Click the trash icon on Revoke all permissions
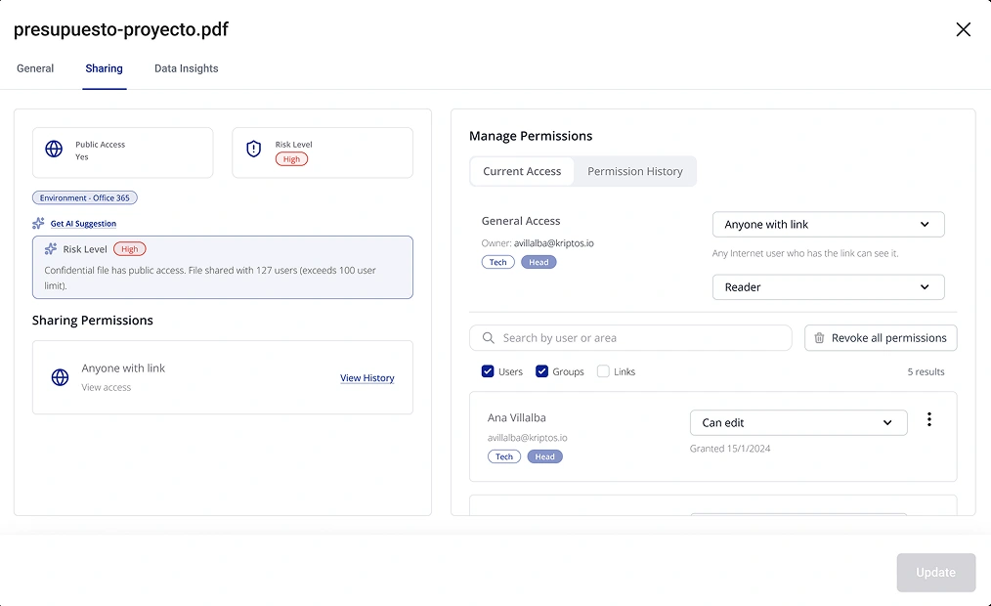 click(819, 337)
